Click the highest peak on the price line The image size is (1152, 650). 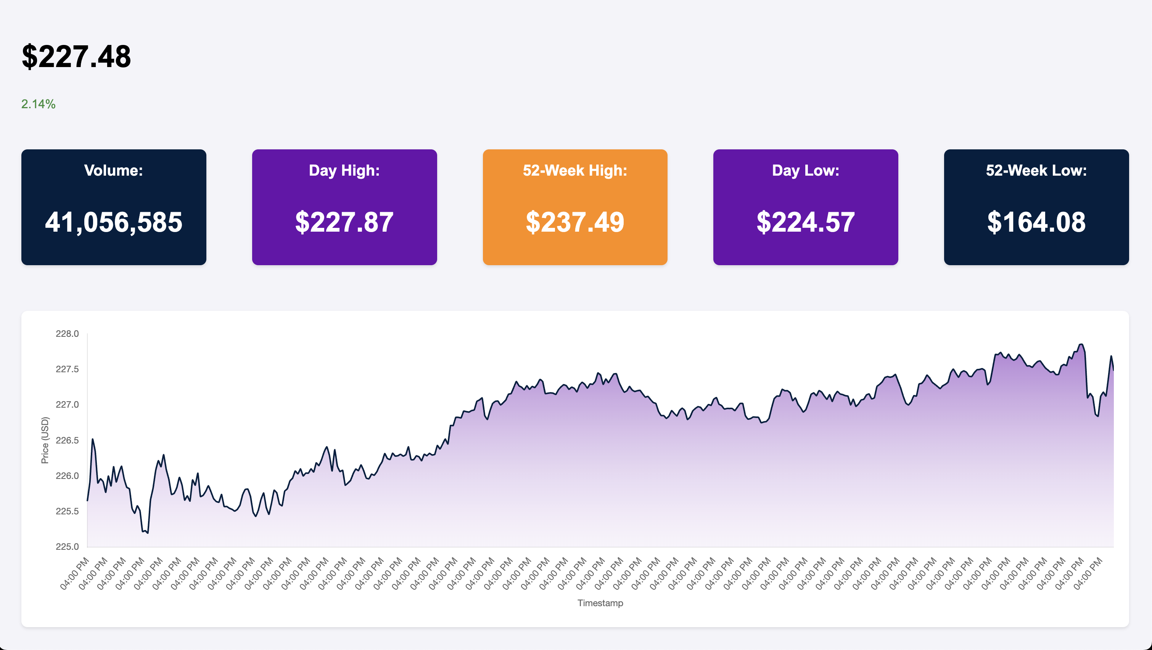pos(1081,344)
